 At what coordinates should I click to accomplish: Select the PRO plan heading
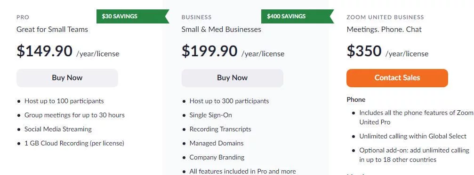click(x=23, y=17)
